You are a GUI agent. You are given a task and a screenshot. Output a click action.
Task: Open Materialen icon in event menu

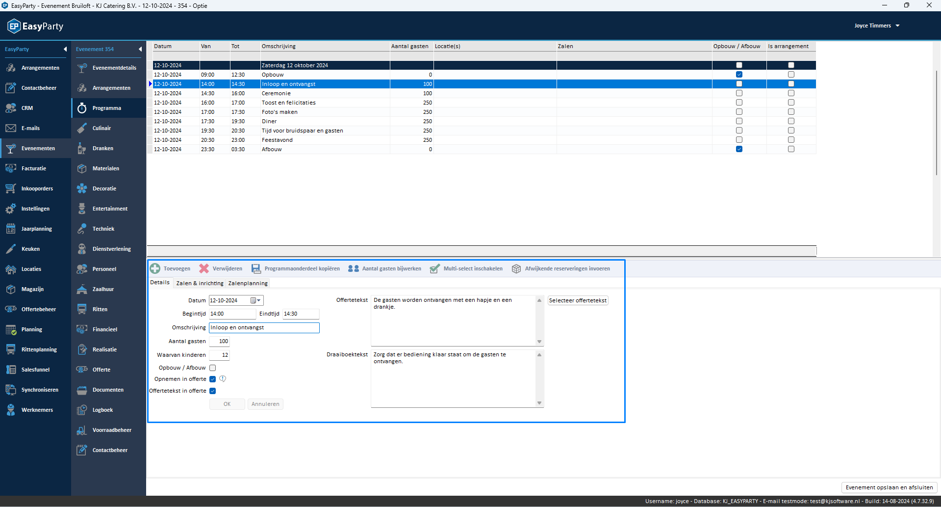(82, 168)
